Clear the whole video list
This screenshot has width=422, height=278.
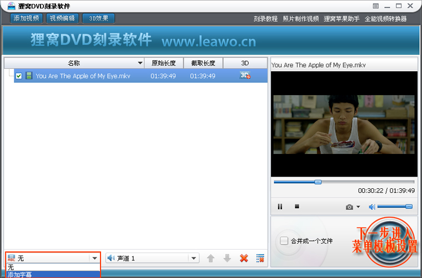[260, 258]
